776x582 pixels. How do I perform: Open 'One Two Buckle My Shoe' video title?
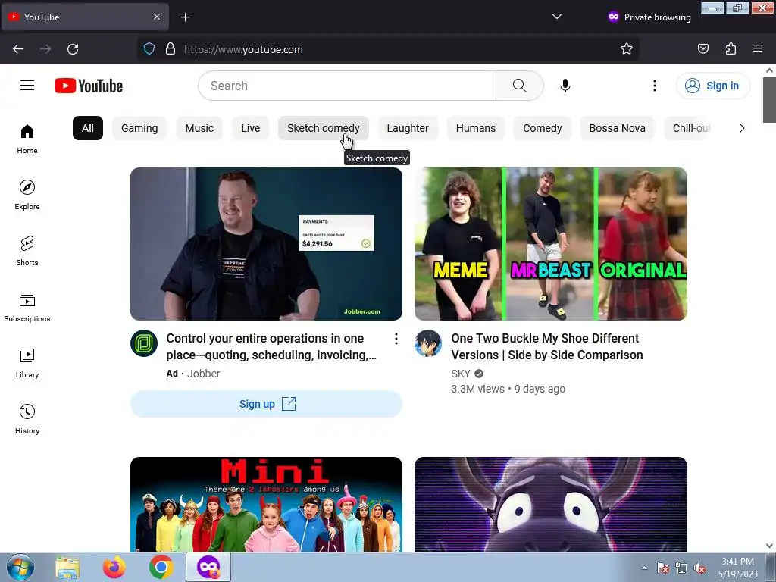[547, 346]
